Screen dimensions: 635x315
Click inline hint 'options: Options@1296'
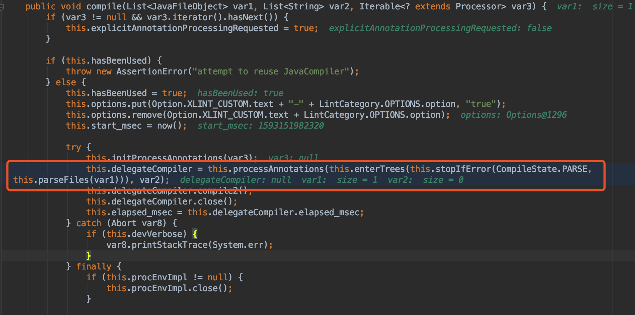(x=514, y=115)
